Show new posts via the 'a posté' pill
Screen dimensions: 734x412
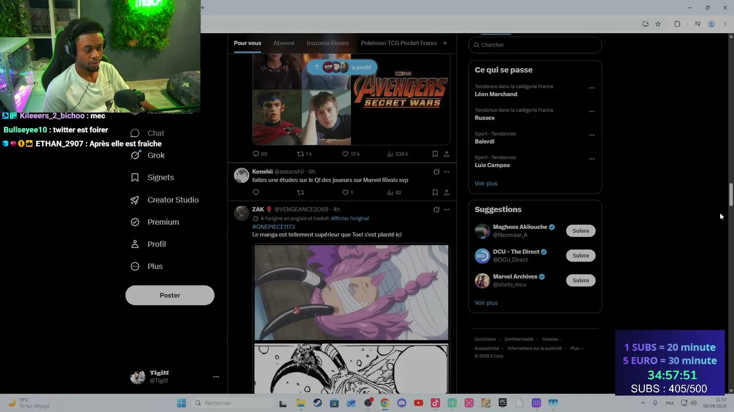click(342, 67)
